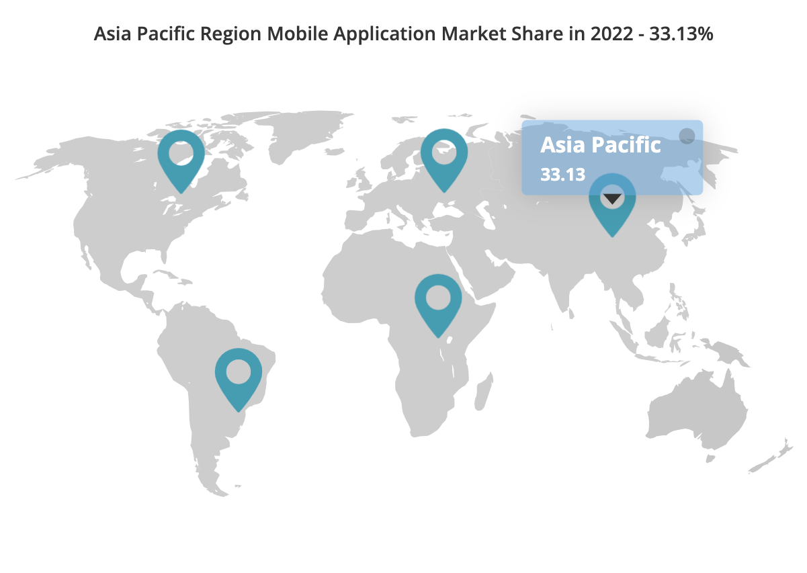Click the 33.13 value in the tooltip

[x=563, y=175]
